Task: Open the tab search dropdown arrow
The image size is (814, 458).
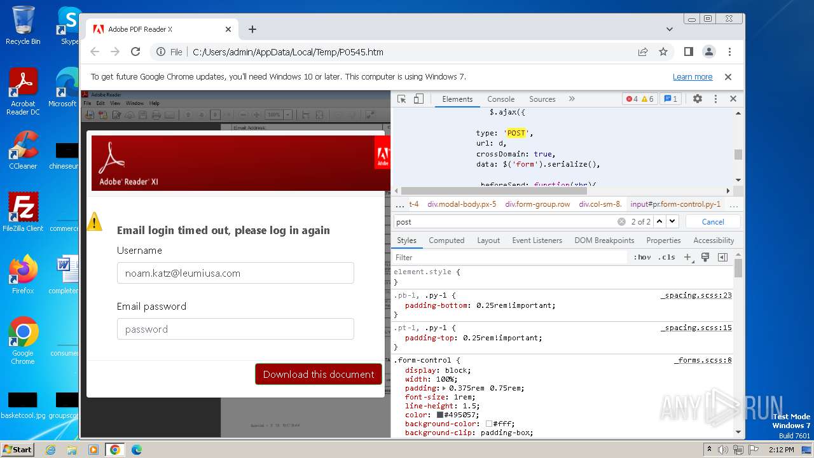Action: point(670,29)
